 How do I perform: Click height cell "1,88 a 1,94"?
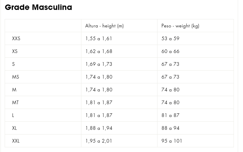(99, 128)
